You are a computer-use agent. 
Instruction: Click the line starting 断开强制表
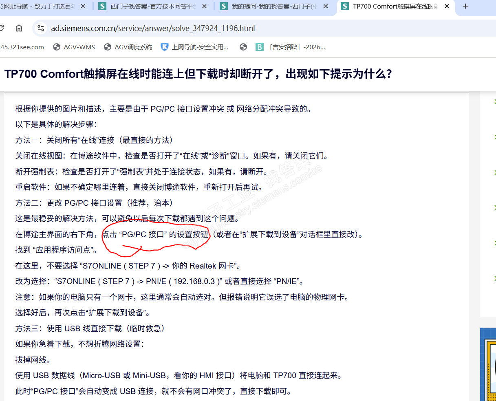click(x=141, y=172)
